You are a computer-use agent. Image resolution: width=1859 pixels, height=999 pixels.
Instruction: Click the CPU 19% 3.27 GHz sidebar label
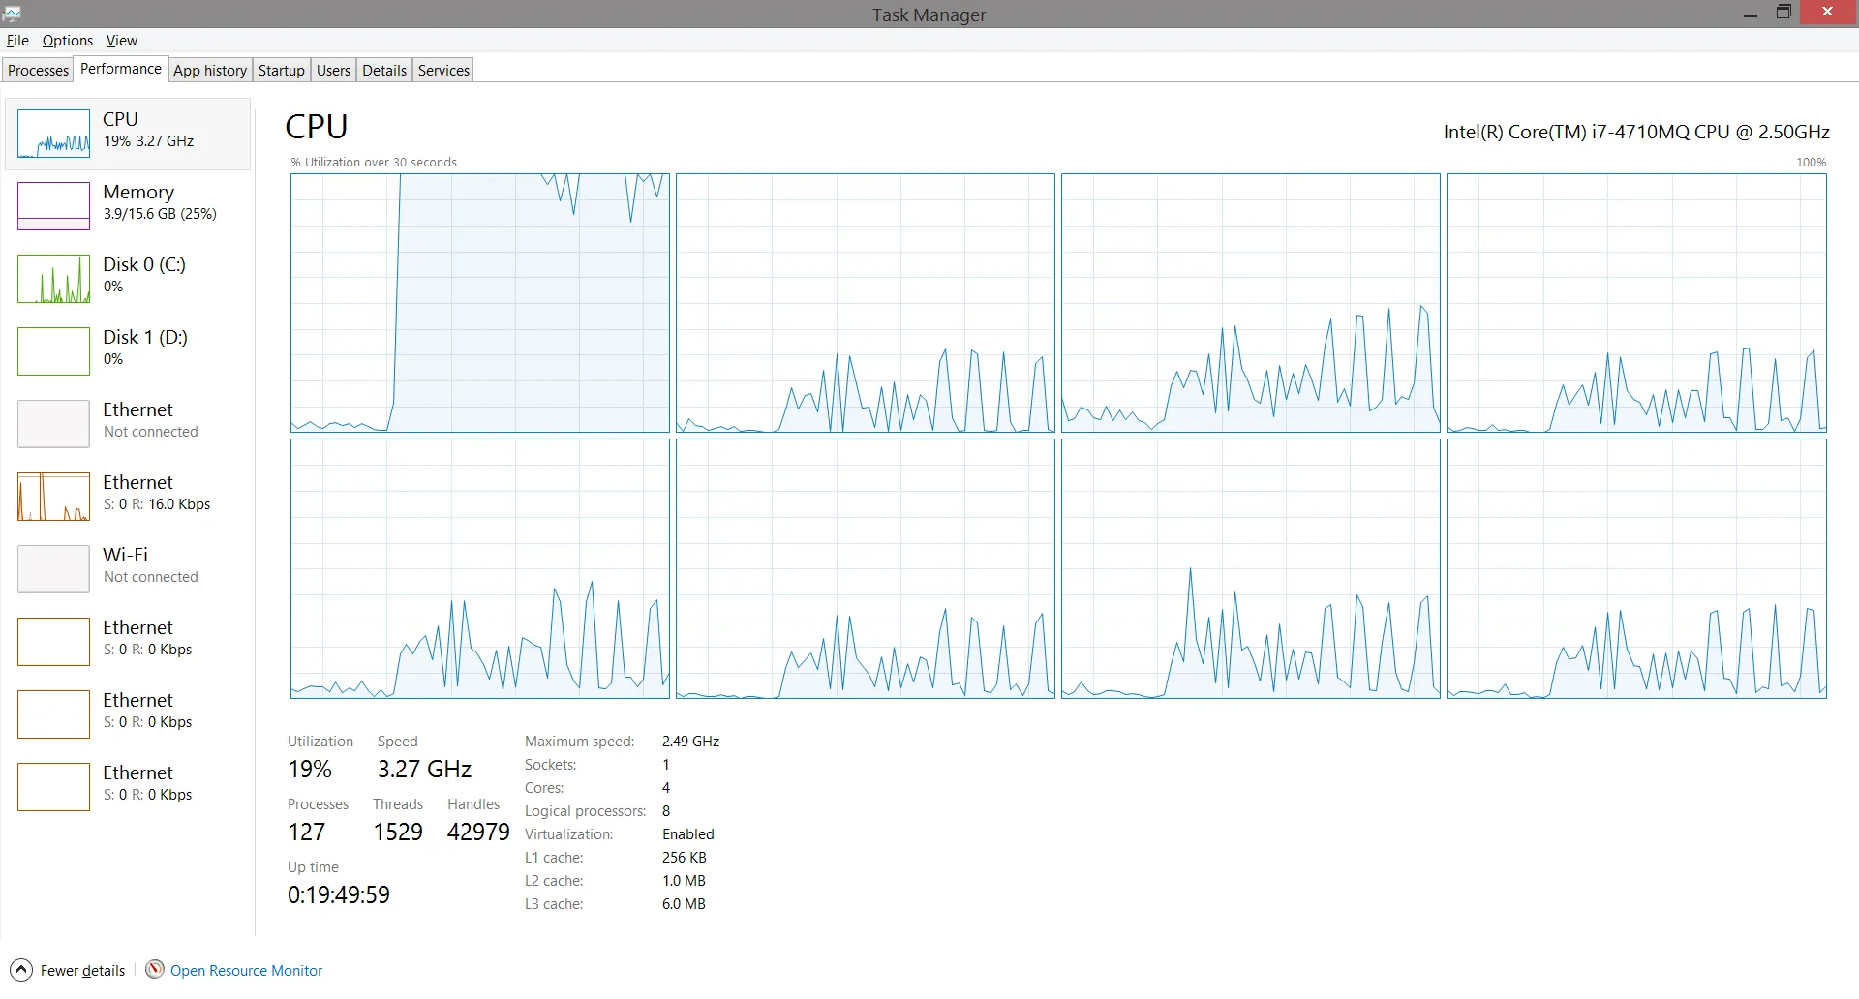coord(149,130)
